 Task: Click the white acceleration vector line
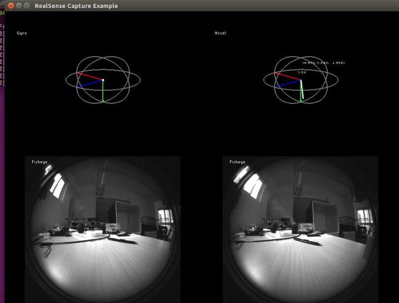tap(302, 90)
